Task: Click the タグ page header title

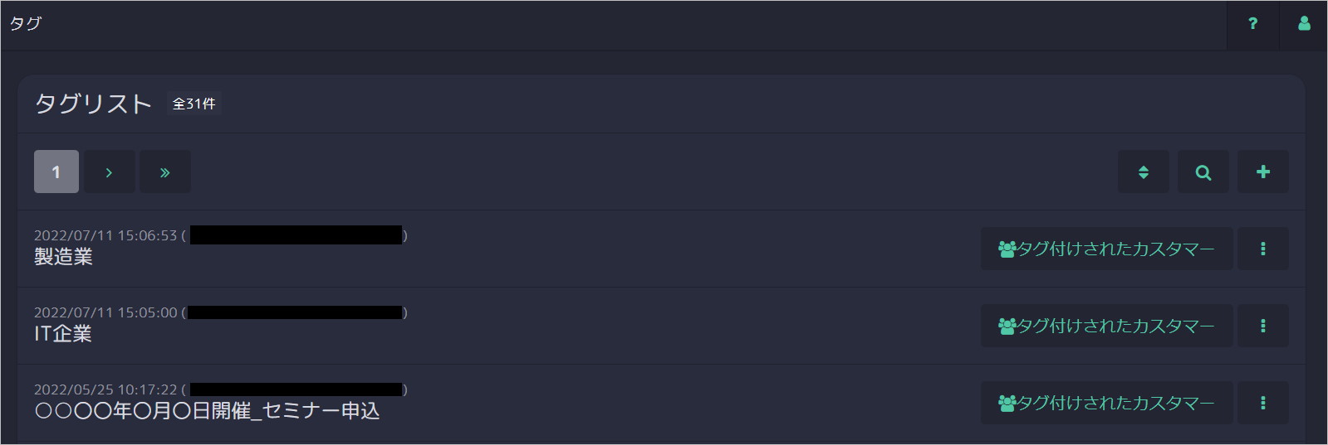Action: coord(26,23)
